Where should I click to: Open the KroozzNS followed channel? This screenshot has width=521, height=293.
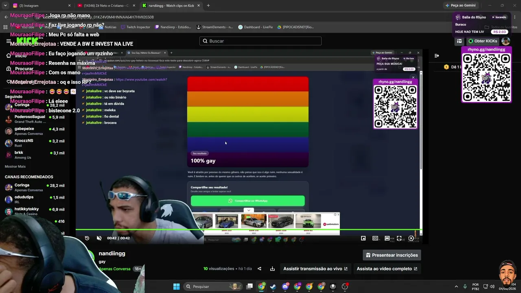(x=35, y=143)
